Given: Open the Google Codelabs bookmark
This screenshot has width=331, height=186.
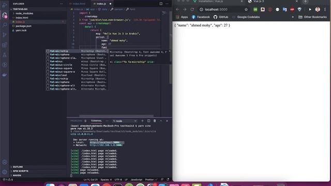Looking at the screenshot, I should 246,17.
